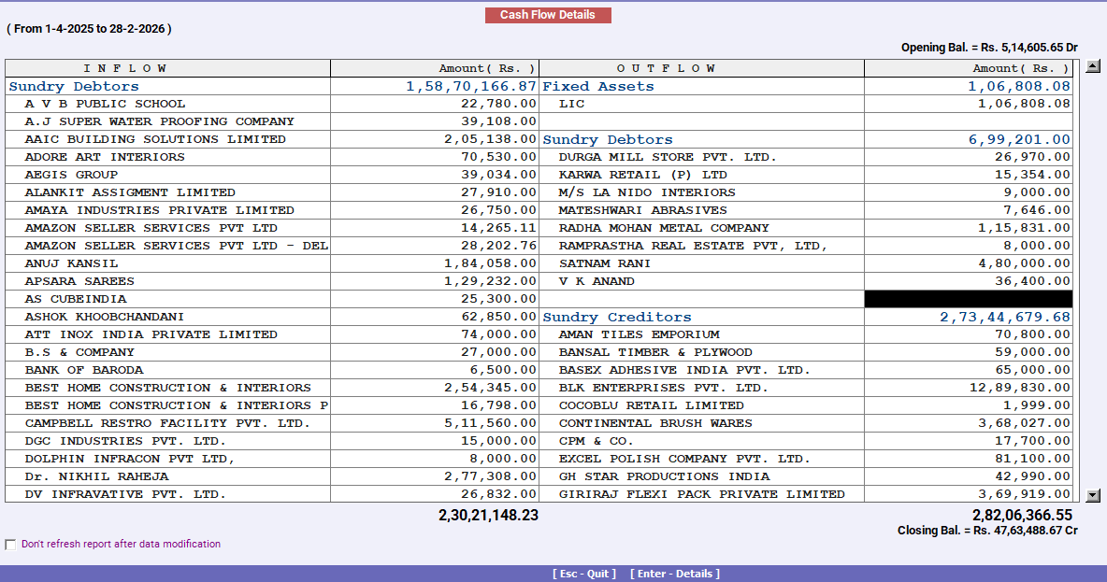Image resolution: width=1107 pixels, height=582 pixels.
Task: Click the Cash Flow Details title banner
Action: 548,15
